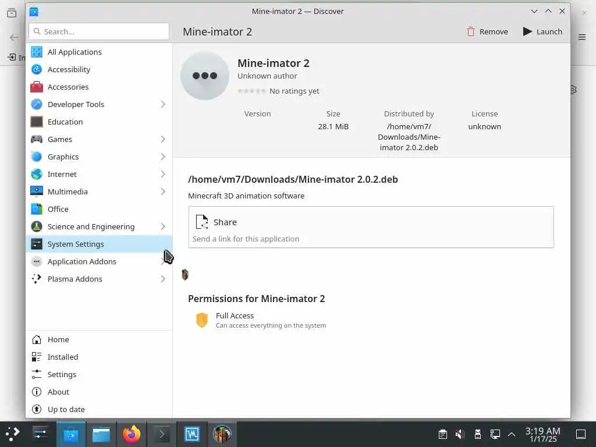
Task: Expand Plasma Addons subcategories arrow
Action: [x=163, y=279]
